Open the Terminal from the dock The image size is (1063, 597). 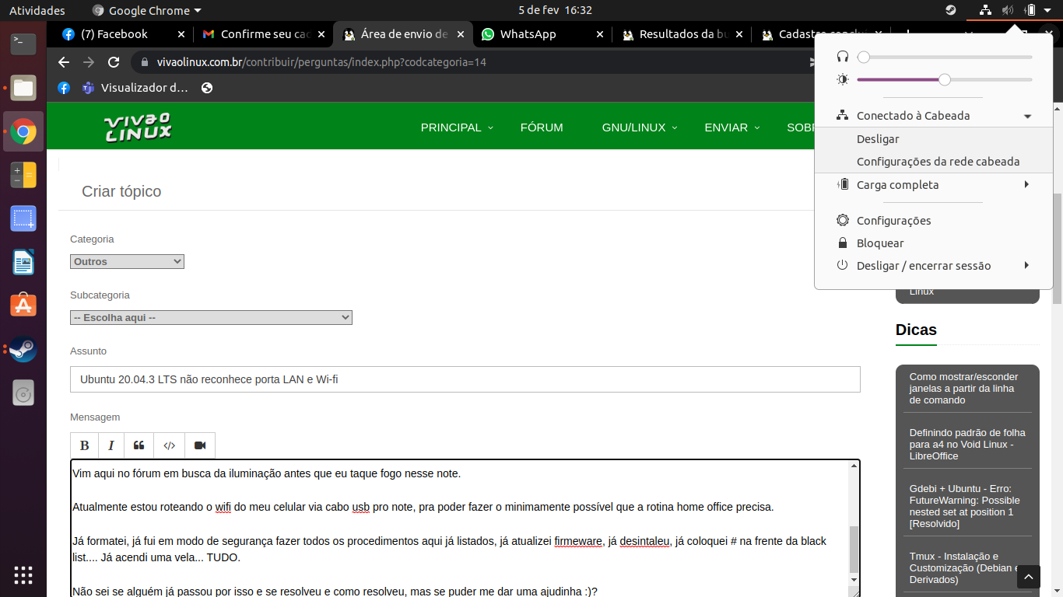coord(23,44)
